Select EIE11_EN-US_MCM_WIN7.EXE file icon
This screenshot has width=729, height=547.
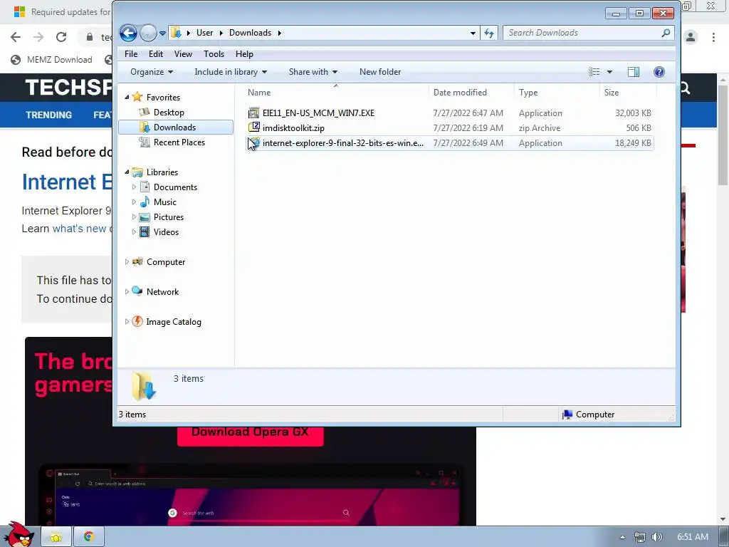tap(254, 113)
